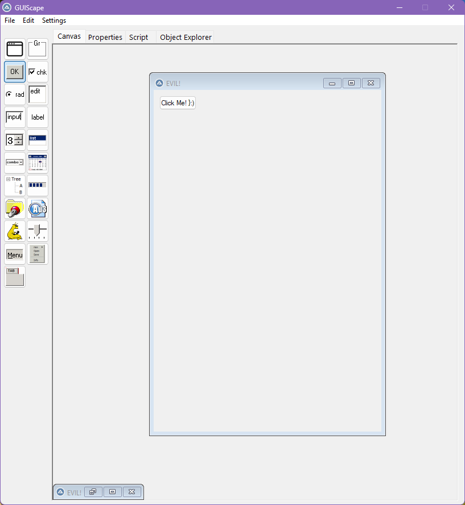Select the Progress bar control tool
Viewport: 465px width, 505px height.
click(38, 186)
